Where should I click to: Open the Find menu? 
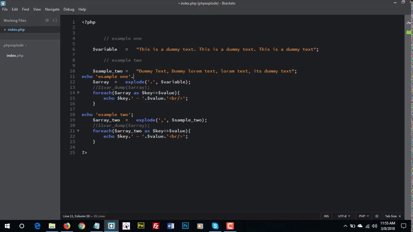coord(25,9)
